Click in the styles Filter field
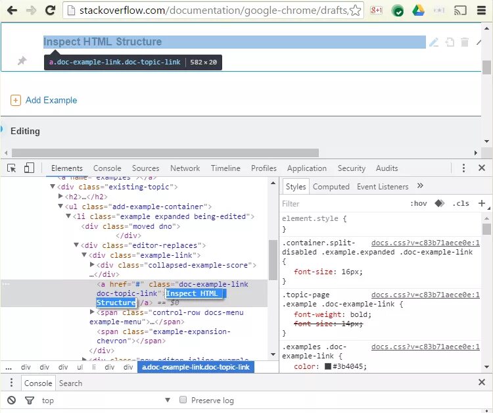 click(x=342, y=203)
